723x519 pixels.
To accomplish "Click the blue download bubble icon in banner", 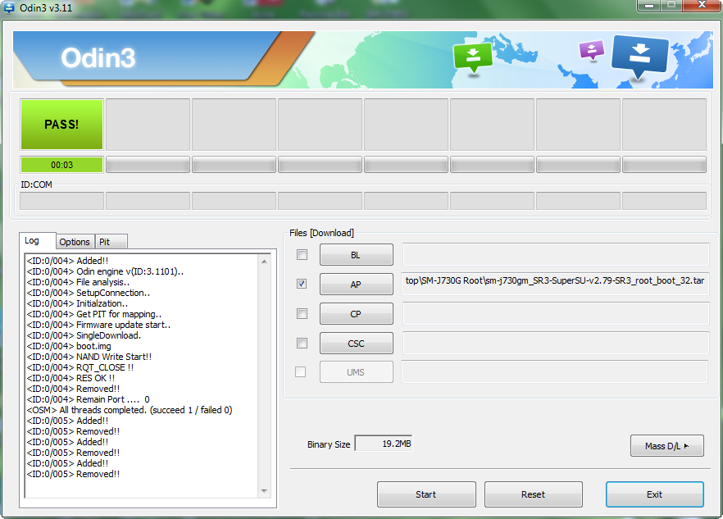I will pos(640,57).
